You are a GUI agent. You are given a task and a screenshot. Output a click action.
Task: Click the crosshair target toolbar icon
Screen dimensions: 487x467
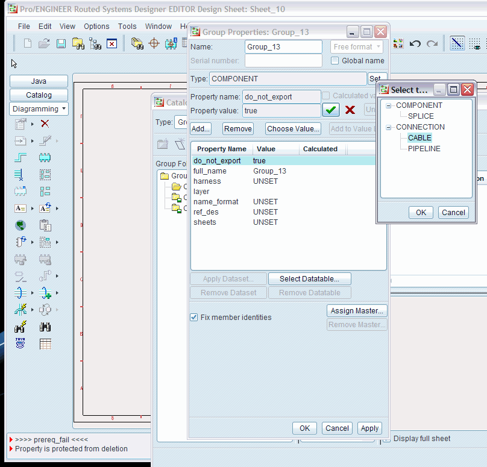click(x=154, y=43)
